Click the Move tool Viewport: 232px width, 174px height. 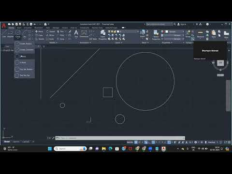tap(39, 31)
